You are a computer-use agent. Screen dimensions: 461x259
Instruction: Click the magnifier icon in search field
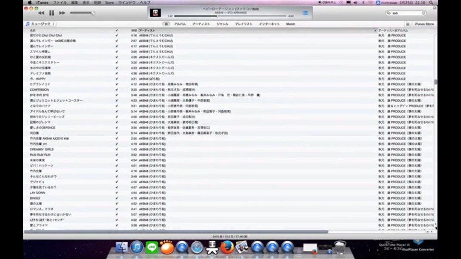(388, 13)
